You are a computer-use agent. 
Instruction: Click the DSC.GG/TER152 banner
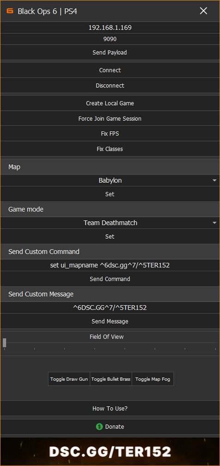coord(110,452)
